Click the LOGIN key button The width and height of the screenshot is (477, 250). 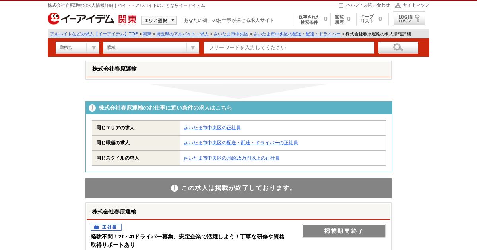(409, 19)
